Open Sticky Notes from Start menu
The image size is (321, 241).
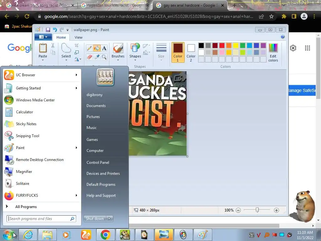click(x=42, y=124)
